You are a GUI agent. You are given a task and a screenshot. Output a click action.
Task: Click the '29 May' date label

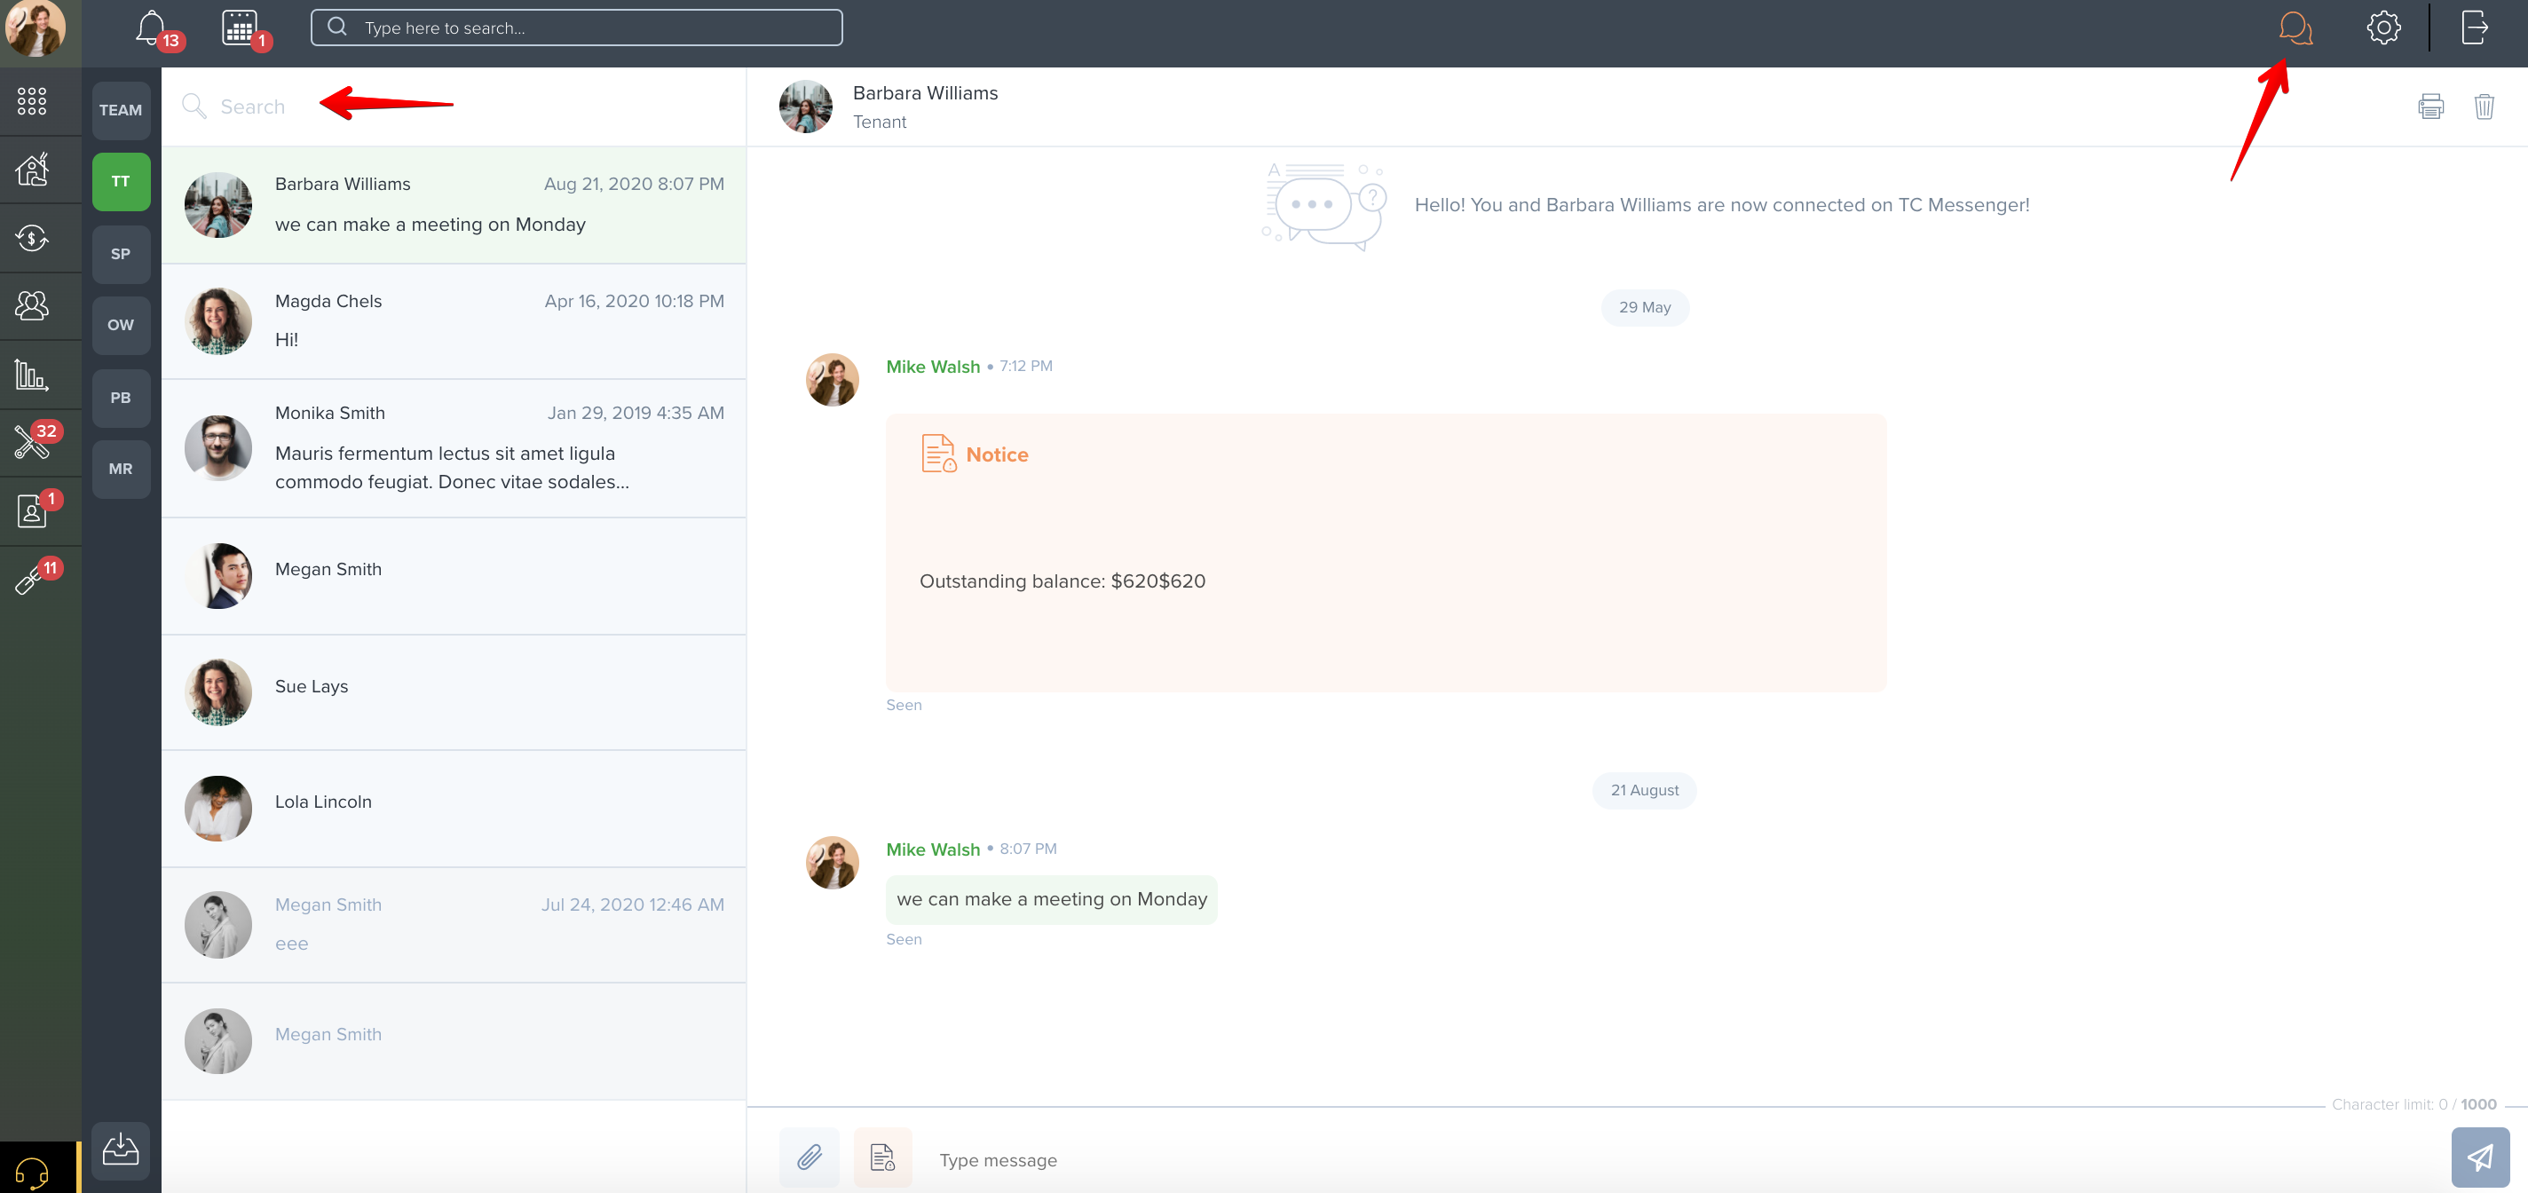[1645, 307]
